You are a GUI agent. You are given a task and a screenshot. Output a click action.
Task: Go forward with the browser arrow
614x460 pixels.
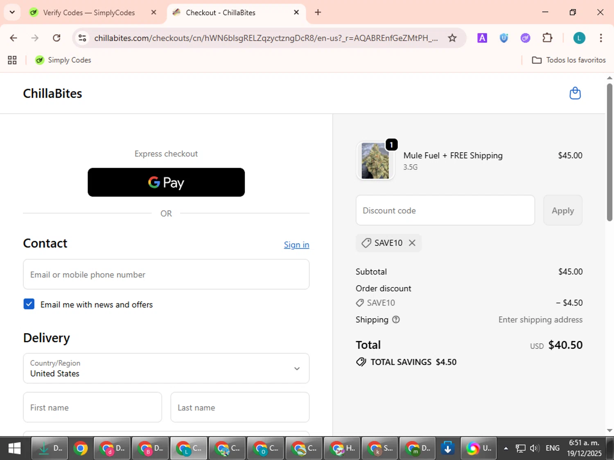pos(35,38)
